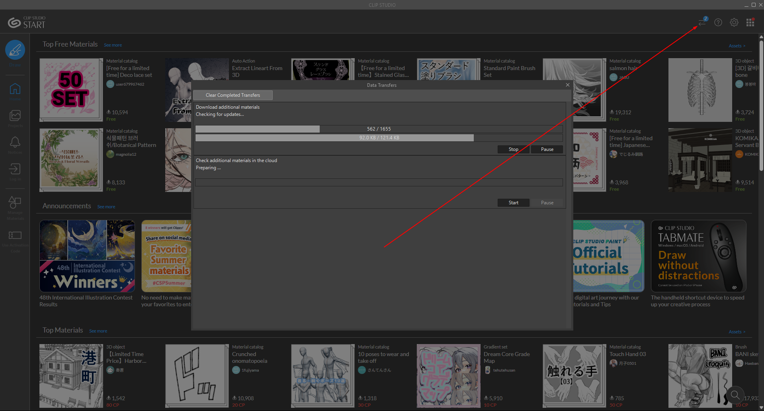The image size is (764, 411).
Task: Click the Clip Studio START logo
Action: (x=27, y=22)
